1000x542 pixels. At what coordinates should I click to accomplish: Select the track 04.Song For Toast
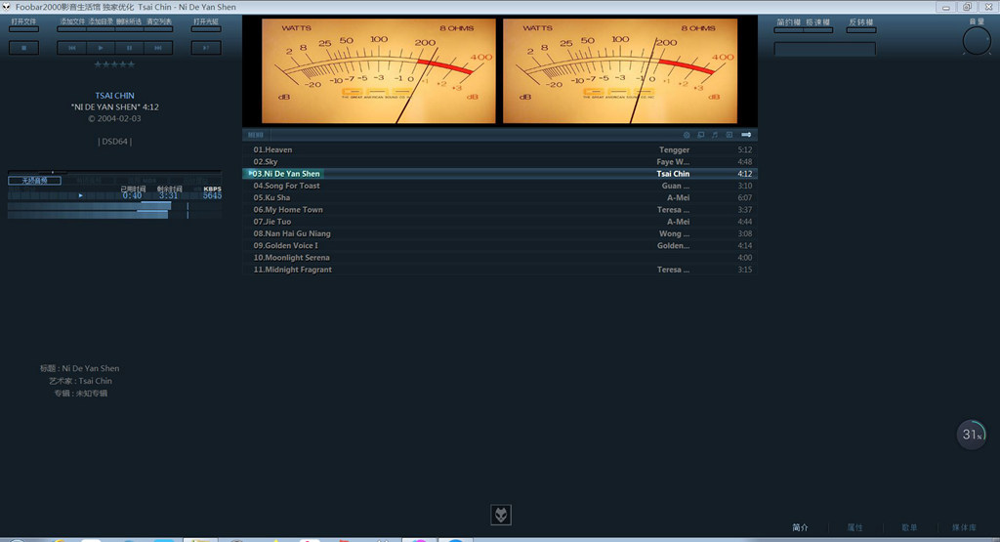(x=500, y=186)
